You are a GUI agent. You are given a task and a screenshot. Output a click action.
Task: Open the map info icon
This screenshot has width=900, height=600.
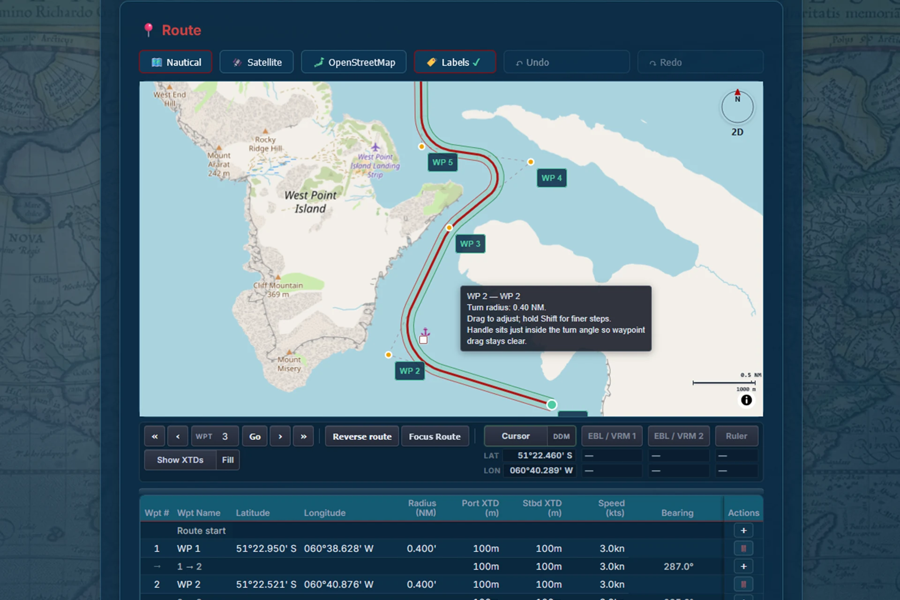(x=746, y=400)
